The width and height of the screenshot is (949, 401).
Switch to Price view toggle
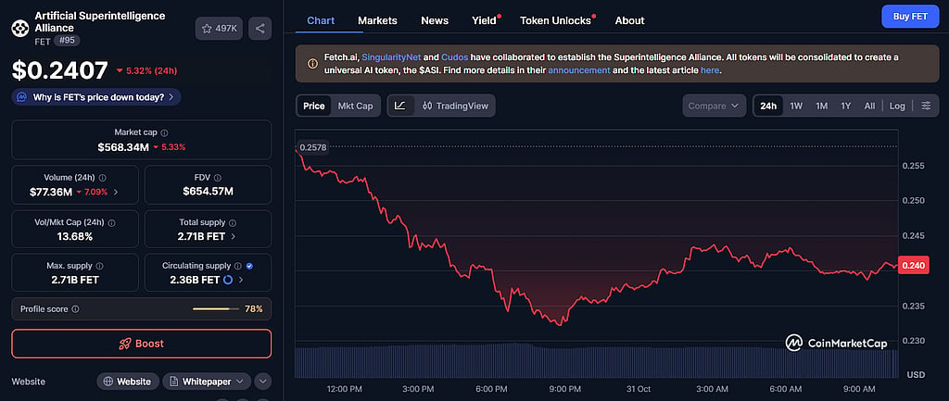click(313, 106)
